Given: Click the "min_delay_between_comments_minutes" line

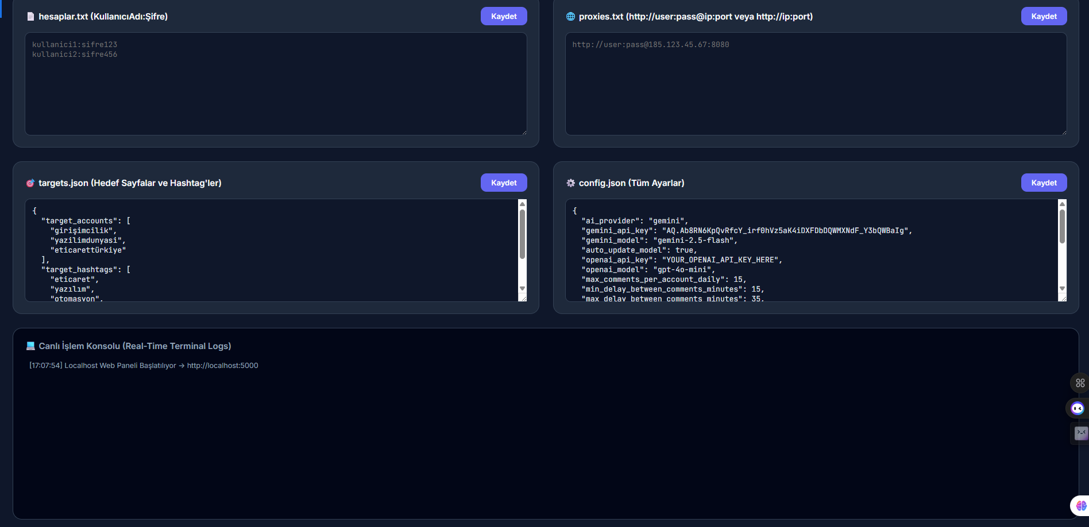Looking at the screenshot, I should click(673, 289).
